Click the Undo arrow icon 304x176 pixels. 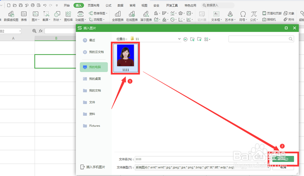pos(45,5)
